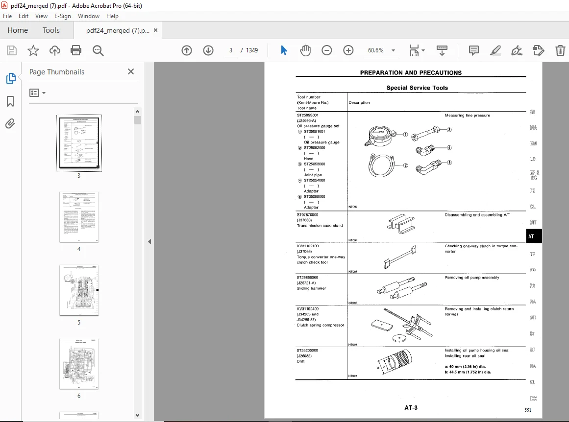Open the Attachments paperclip panel
Viewport: 569px width, 422px height.
click(x=10, y=124)
